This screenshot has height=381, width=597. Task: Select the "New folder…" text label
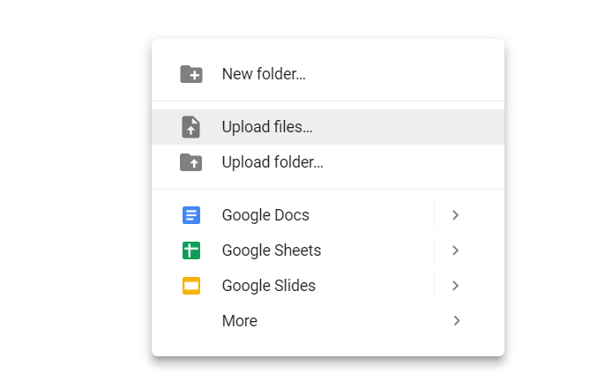[x=264, y=74]
